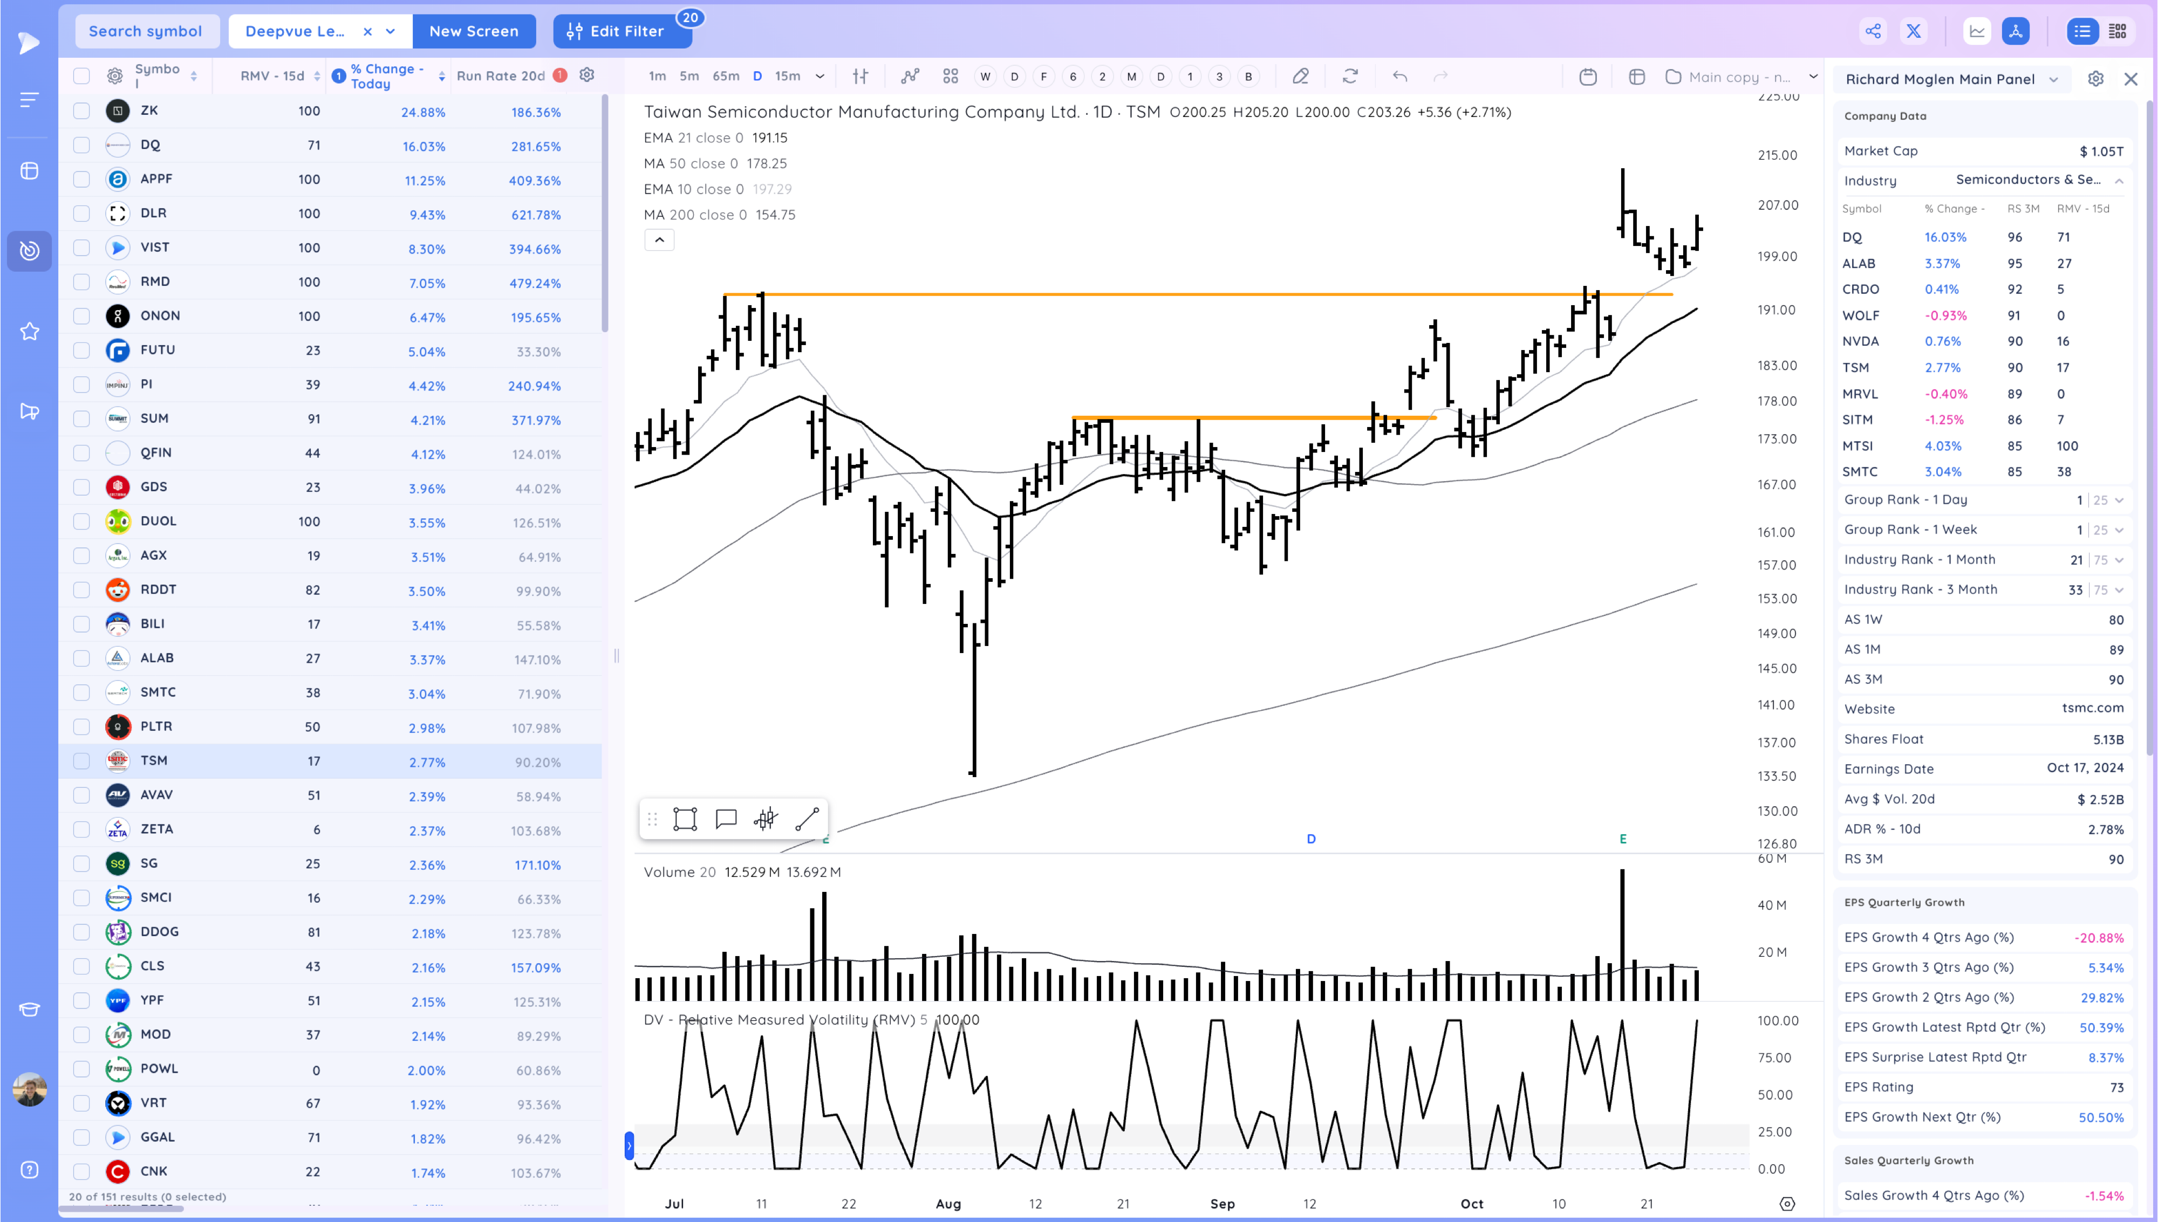The image size is (2158, 1222).
Task: Collapse the indicator legend chevron on chart
Action: click(x=659, y=240)
